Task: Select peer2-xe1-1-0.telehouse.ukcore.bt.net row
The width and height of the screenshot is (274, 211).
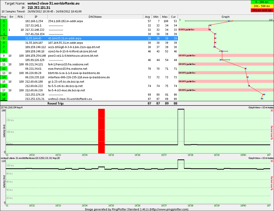Action: (89, 56)
